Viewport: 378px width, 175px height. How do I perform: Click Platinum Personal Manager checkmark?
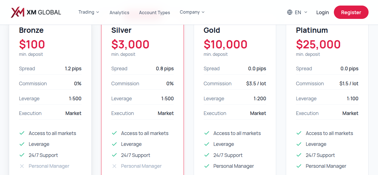(299, 166)
